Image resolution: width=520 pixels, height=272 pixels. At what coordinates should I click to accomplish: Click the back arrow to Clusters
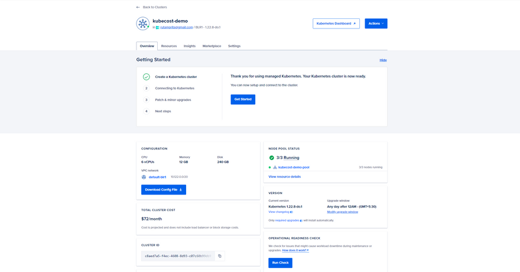click(x=138, y=7)
